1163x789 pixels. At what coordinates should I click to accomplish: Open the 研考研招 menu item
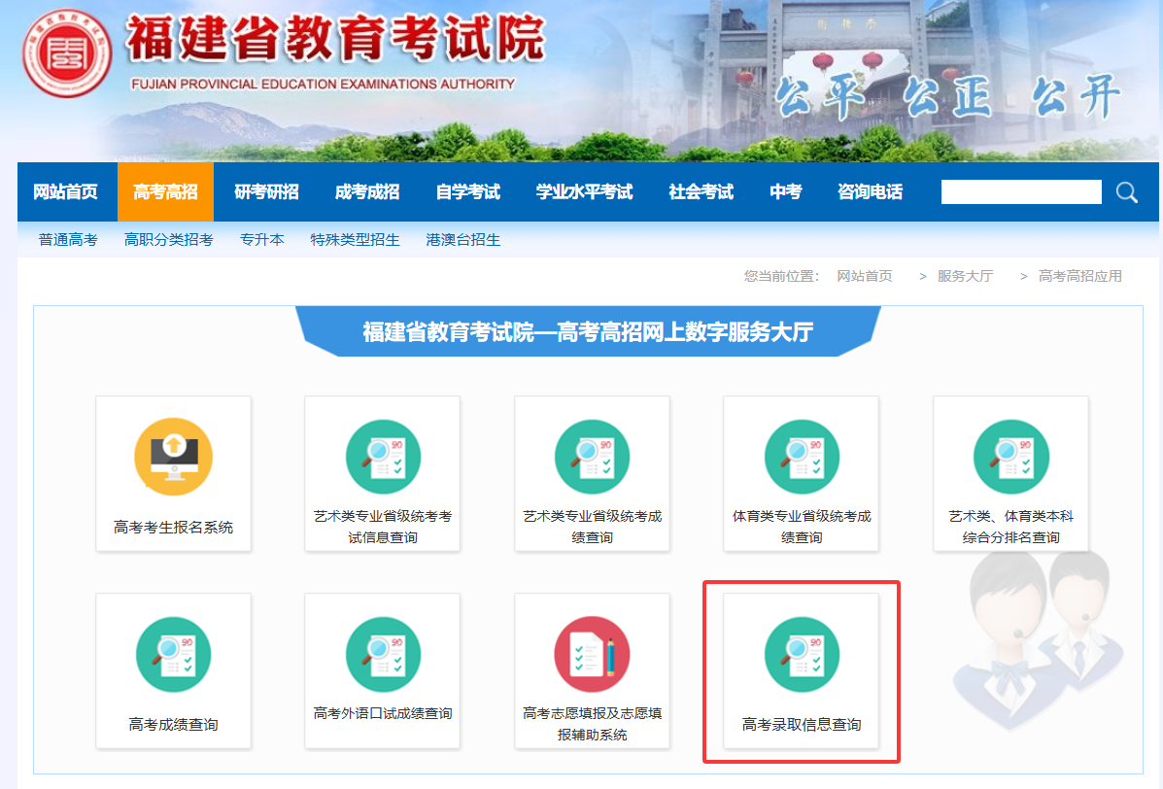(x=266, y=192)
